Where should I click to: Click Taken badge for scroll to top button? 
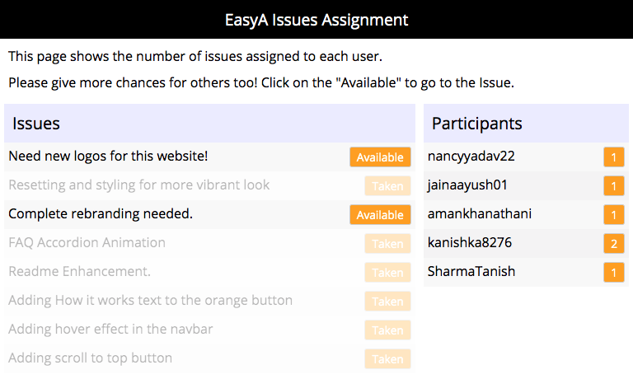(387, 359)
